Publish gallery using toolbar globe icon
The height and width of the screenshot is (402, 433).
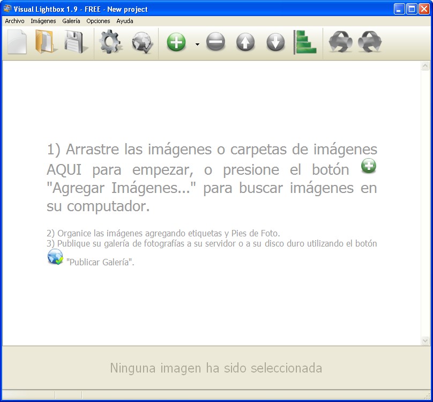coord(142,42)
